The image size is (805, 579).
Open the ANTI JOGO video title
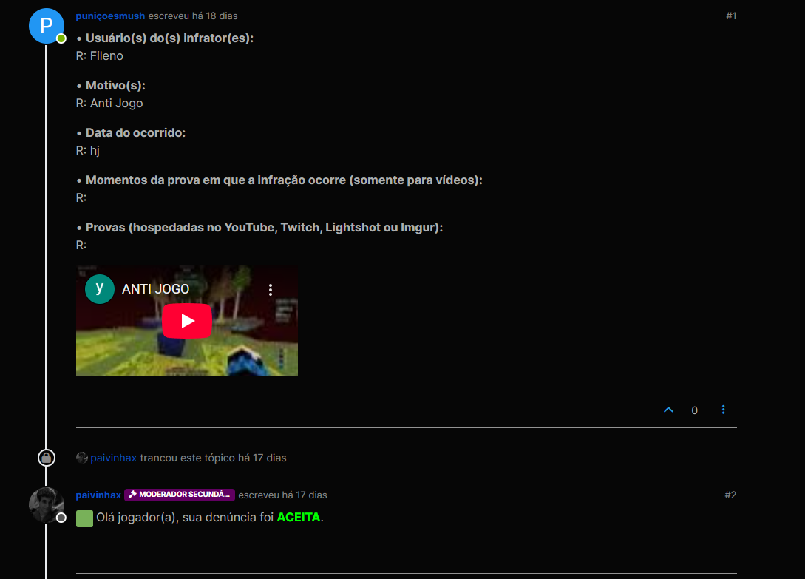point(155,288)
